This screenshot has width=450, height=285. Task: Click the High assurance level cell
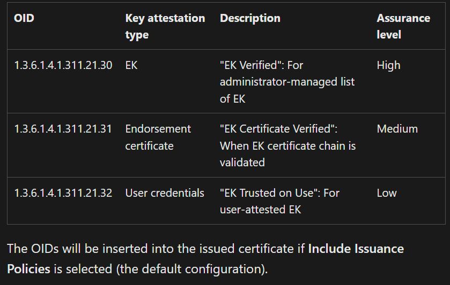point(388,65)
